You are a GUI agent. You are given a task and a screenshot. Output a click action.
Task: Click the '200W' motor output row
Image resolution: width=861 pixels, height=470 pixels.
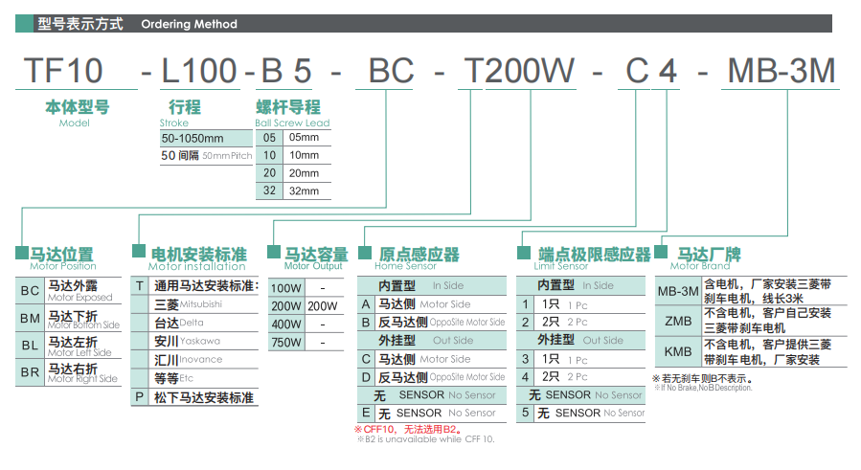[306, 305]
